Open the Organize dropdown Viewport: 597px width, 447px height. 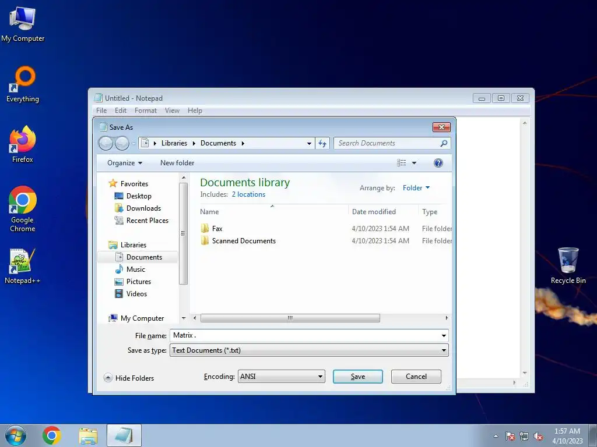click(x=125, y=163)
